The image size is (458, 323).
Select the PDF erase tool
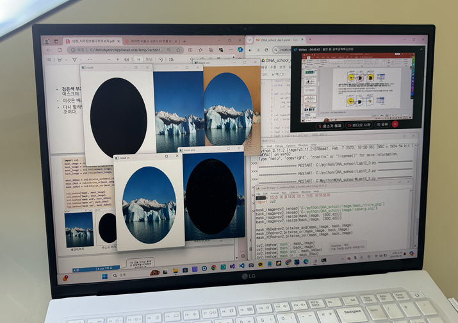pyautogui.click(x=74, y=60)
